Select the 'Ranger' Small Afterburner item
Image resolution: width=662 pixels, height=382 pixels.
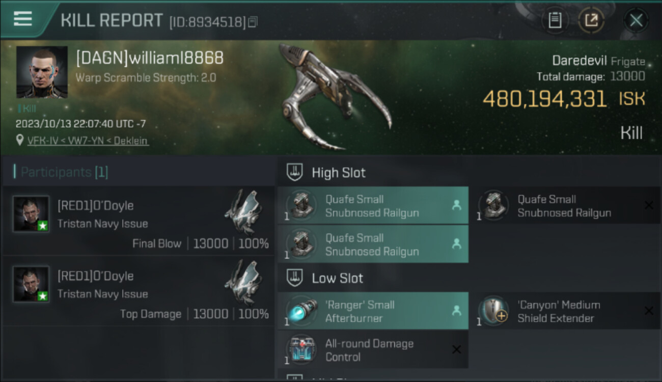pyautogui.click(x=373, y=311)
